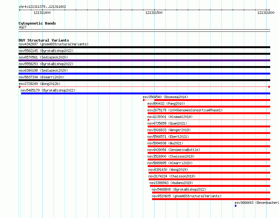Open nsv6380198 Sedlazeck2020 variant label
The width and height of the screenshot is (279, 218).
pyautogui.click(x=43, y=70)
